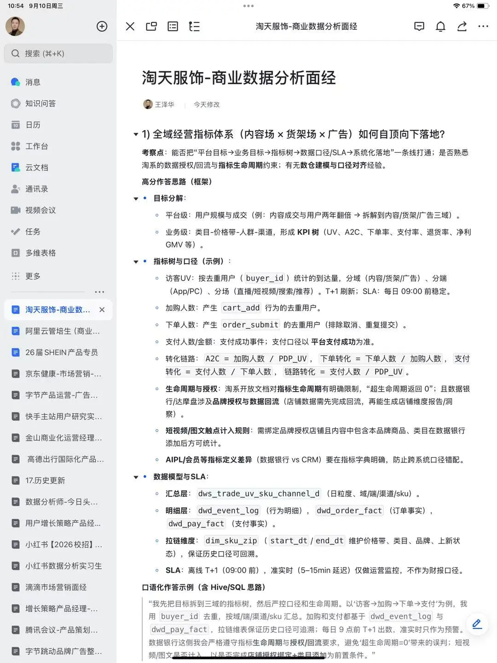Open the 京东健康-市场营销 document

58,374
